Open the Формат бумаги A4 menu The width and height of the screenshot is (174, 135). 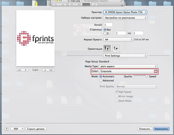(x=118, y=39)
